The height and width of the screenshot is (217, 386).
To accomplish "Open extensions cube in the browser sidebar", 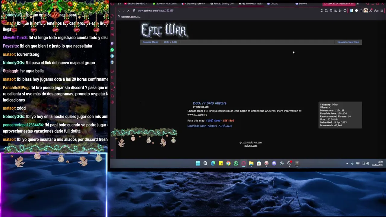I will pos(112,96).
